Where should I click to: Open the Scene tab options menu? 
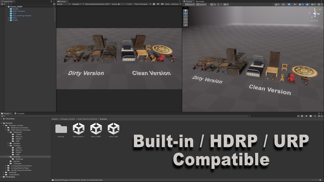pyautogui.click(x=322, y=1)
